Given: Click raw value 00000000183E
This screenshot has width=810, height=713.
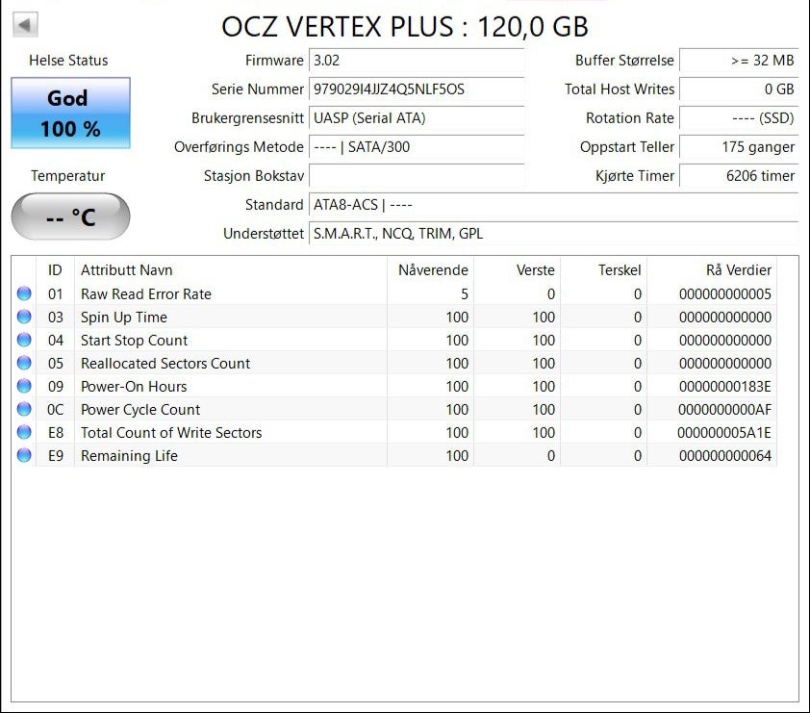Looking at the screenshot, I should [724, 387].
